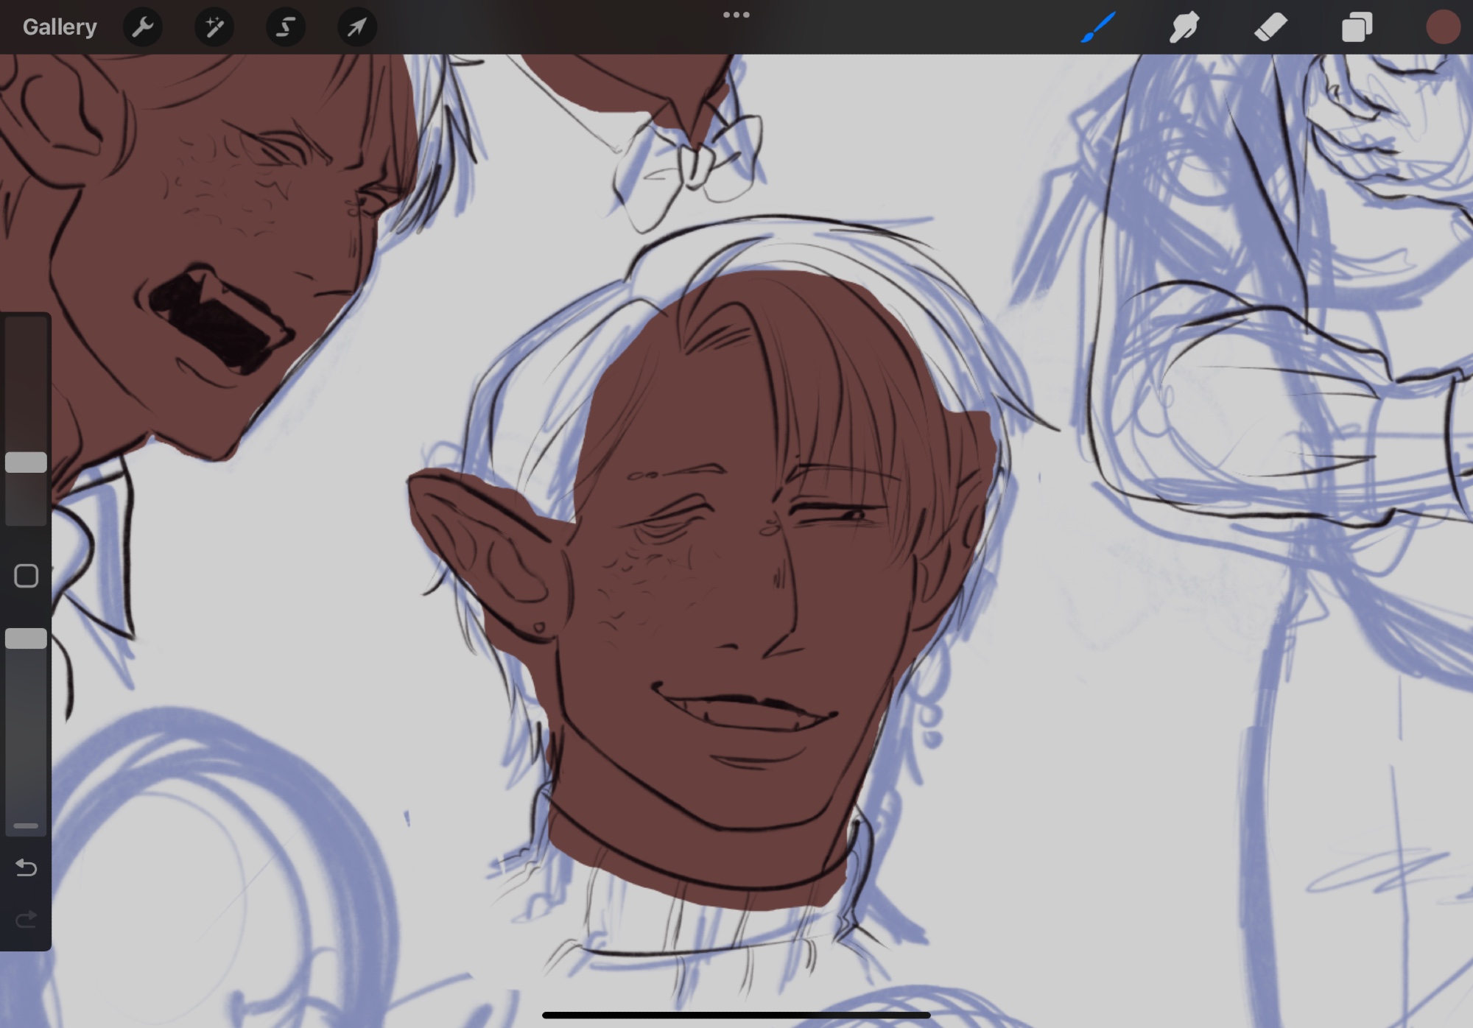Screen dimensions: 1473x1028
Task: Open the Layers panel
Action: (1357, 28)
